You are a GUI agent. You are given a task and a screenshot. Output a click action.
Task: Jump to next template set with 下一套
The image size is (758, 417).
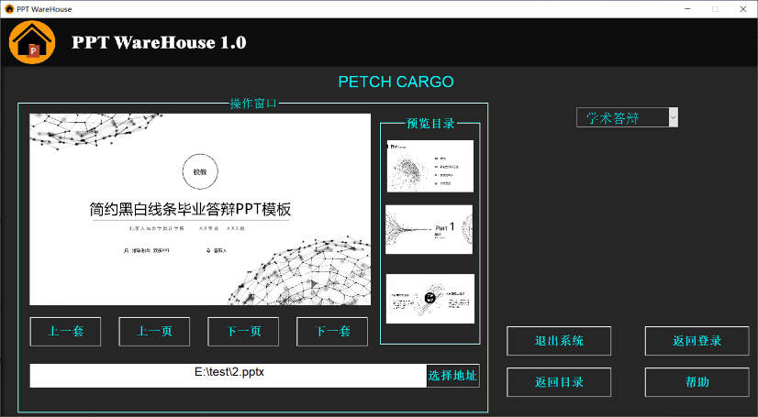point(331,332)
